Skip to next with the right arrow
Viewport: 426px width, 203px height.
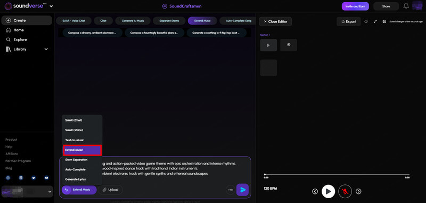[x=358, y=192]
